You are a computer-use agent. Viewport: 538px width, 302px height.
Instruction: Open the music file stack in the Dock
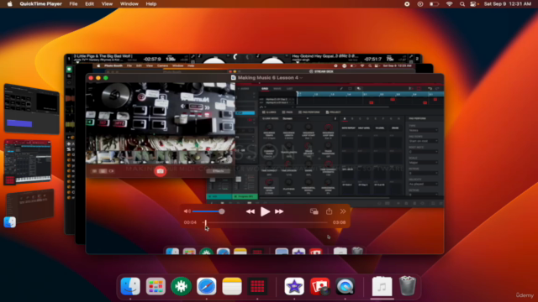pos(382,286)
